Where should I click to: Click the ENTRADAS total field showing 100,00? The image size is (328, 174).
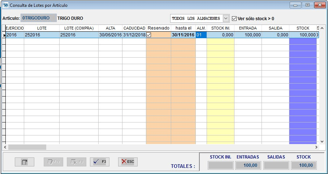[248, 165]
